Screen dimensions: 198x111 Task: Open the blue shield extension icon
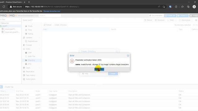tap(170, 7)
